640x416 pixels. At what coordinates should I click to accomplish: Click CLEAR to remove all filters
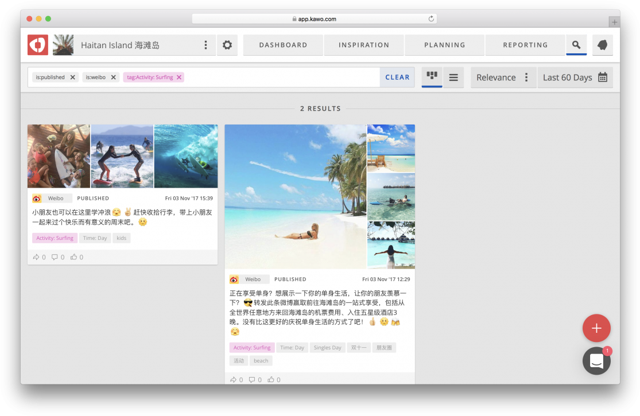tap(397, 77)
